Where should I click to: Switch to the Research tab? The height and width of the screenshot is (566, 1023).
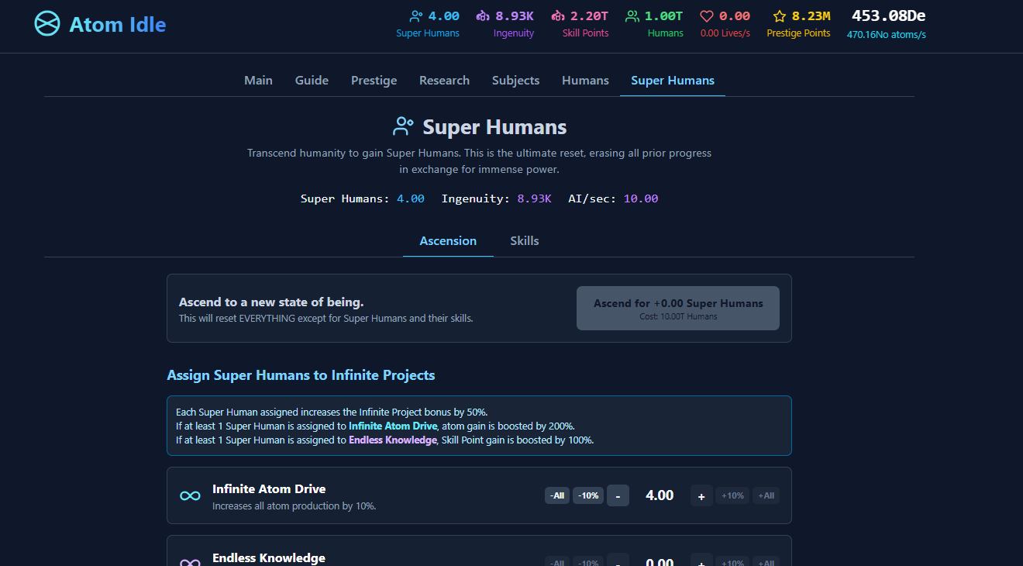tap(444, 81)
